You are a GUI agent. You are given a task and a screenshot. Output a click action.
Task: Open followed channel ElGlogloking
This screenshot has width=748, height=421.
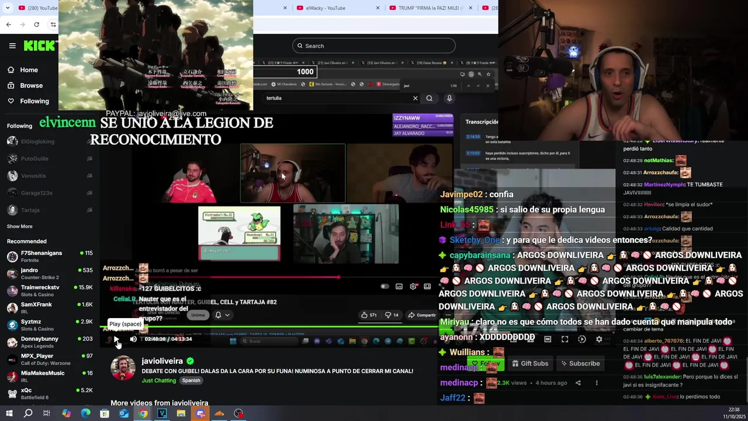pyautogui.click(x=50, y=142)
